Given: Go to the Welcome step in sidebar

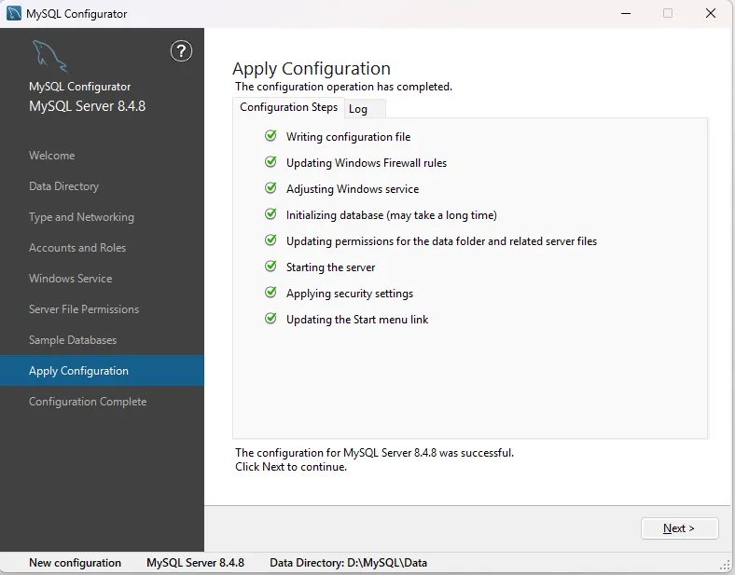Looking at the screenshot, I should tap(52, 156).
